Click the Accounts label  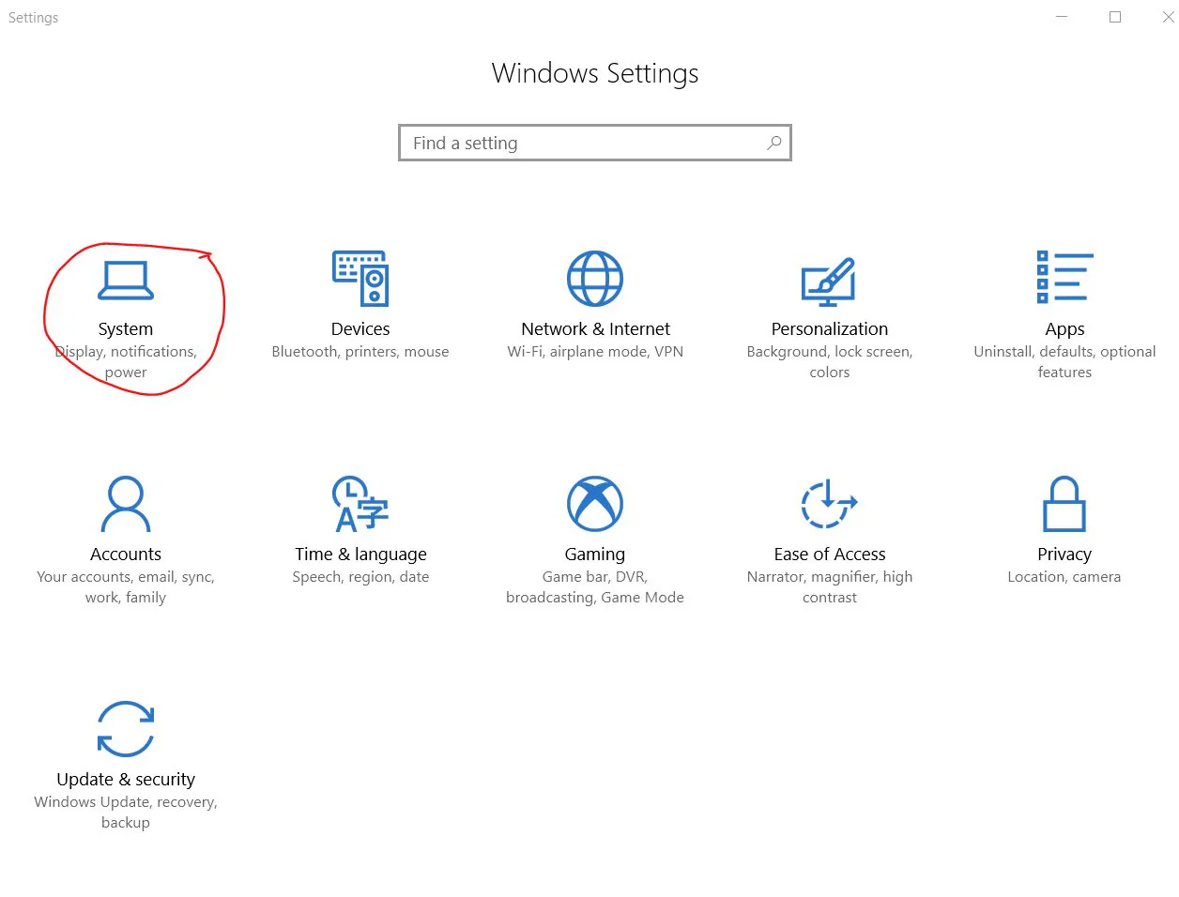click(x=126, y=555)
